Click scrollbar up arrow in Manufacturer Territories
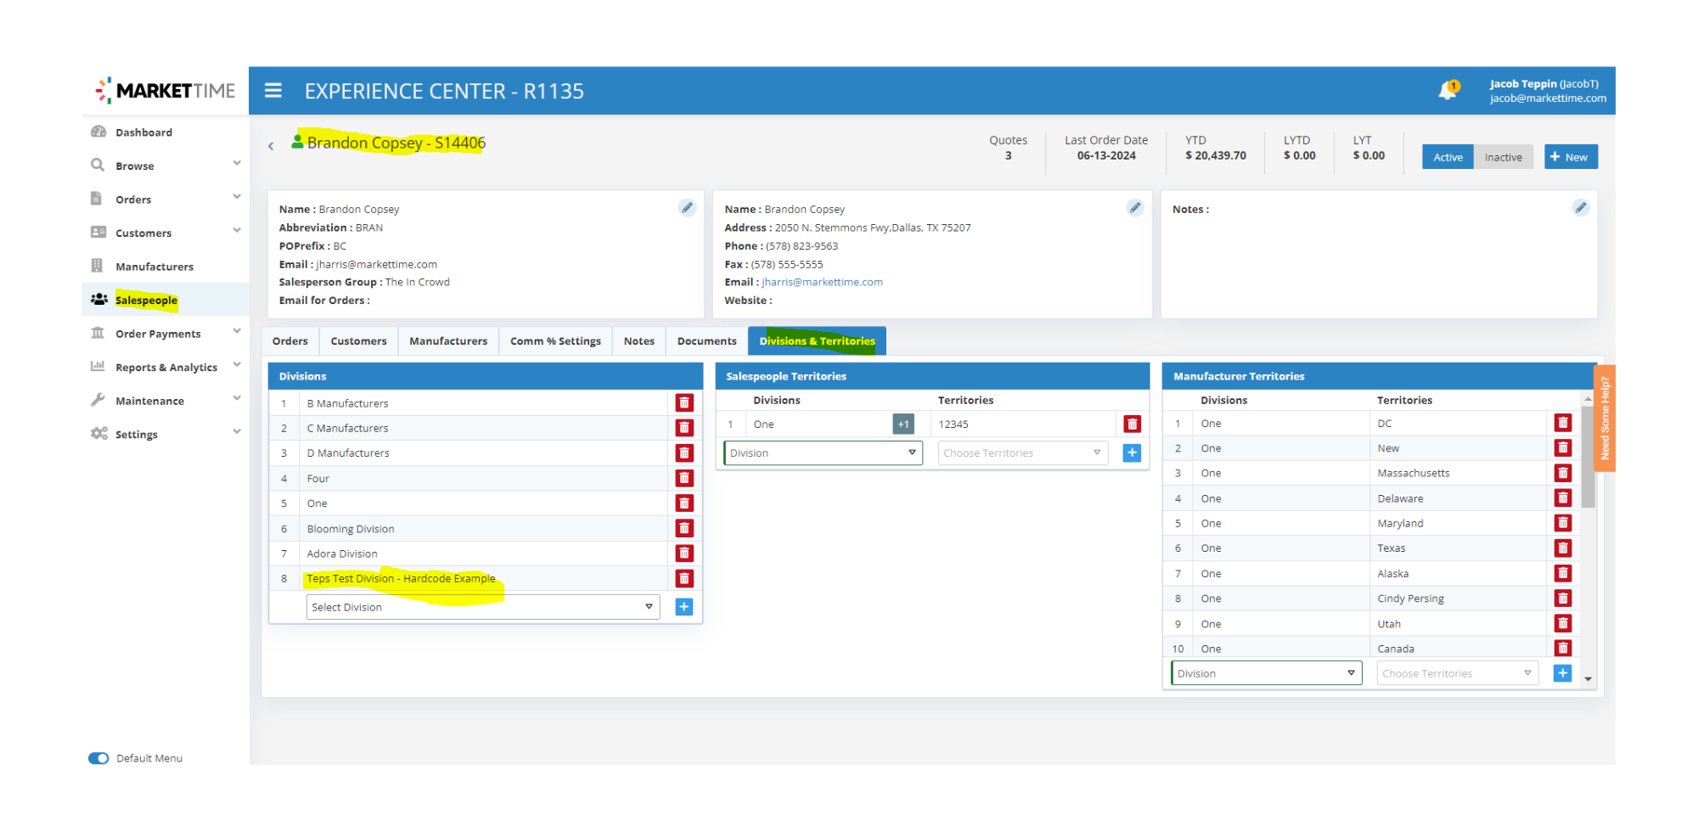1698x832 pixels. point(1588,398)
